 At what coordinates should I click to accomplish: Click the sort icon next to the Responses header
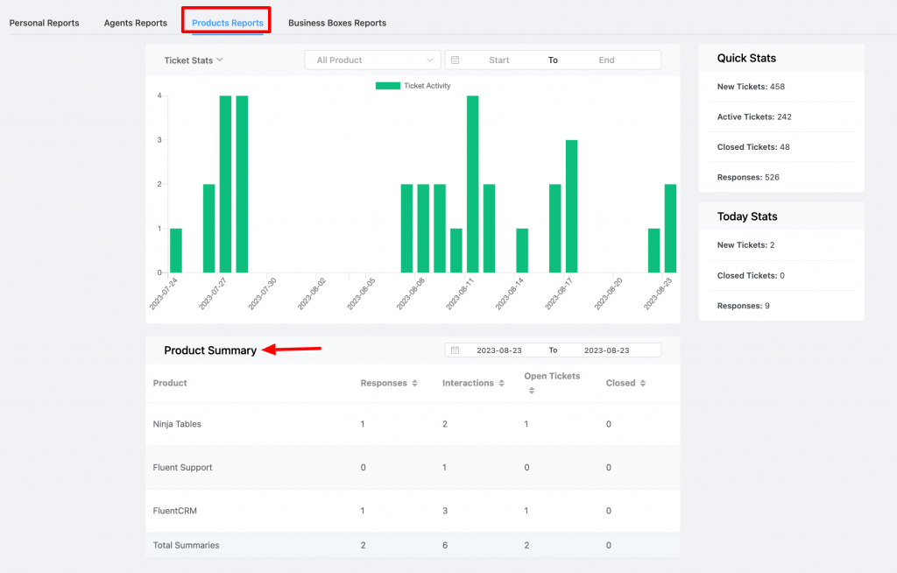click(x=415, y=383)
